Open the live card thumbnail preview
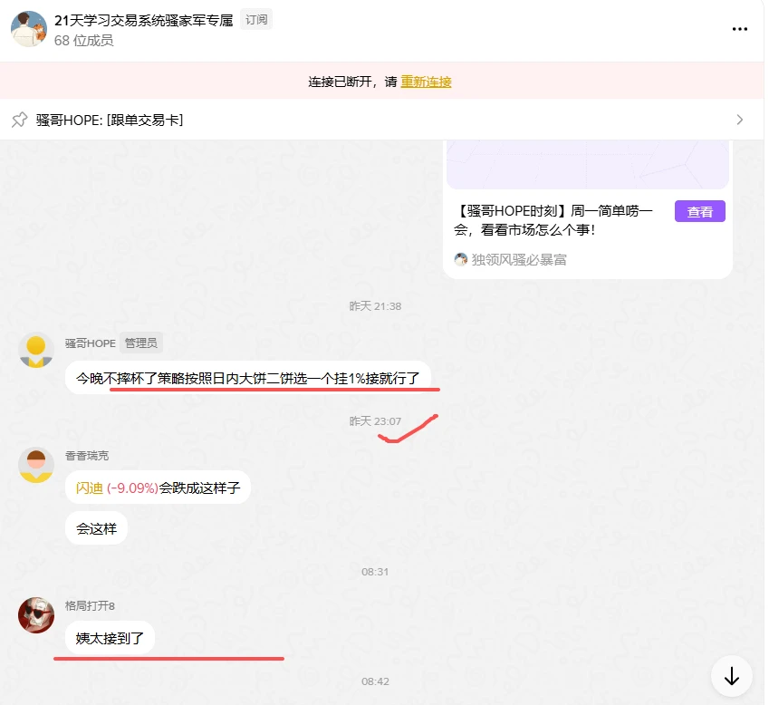The image size is (769, 705). [588, 165]
